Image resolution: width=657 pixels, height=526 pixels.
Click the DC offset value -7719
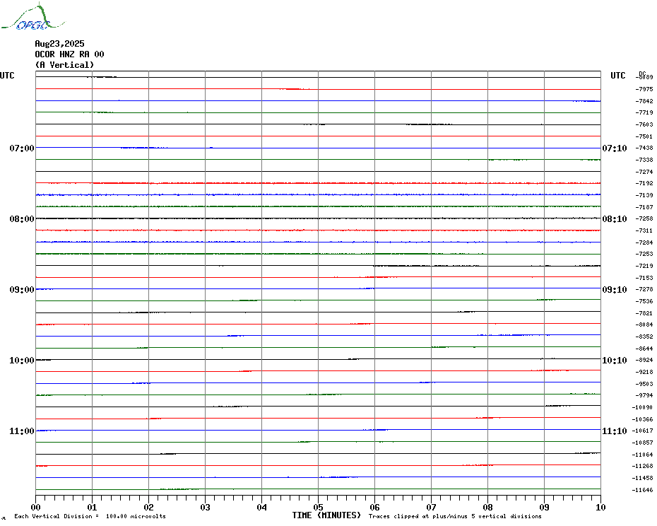coord(644,113)
